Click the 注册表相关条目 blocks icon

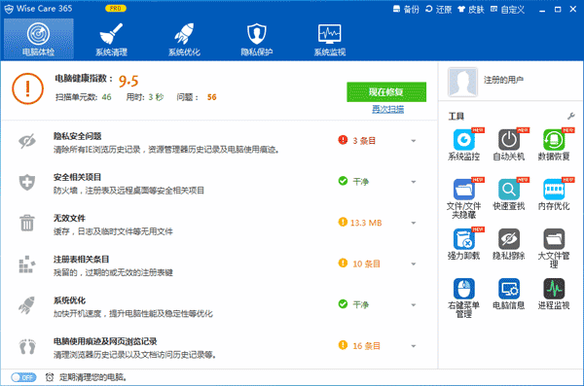coord(27,263)
